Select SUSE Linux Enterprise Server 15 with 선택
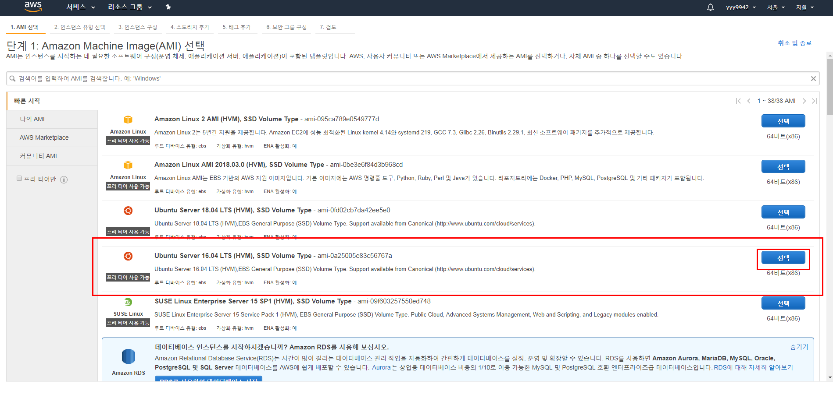This screenshot has height=398, width=833. [783, 303]
